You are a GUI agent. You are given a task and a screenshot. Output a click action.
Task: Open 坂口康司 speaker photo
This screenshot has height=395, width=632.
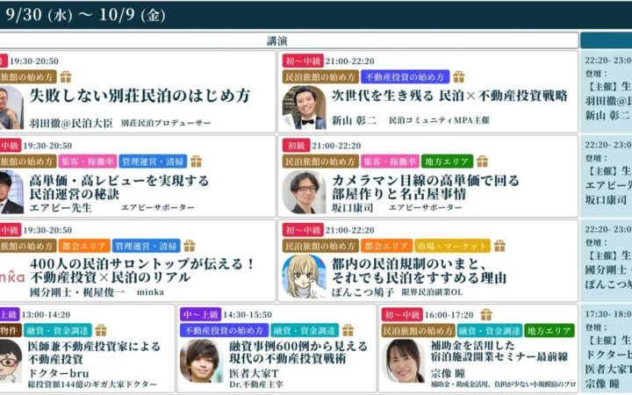(x=305, y=192)
